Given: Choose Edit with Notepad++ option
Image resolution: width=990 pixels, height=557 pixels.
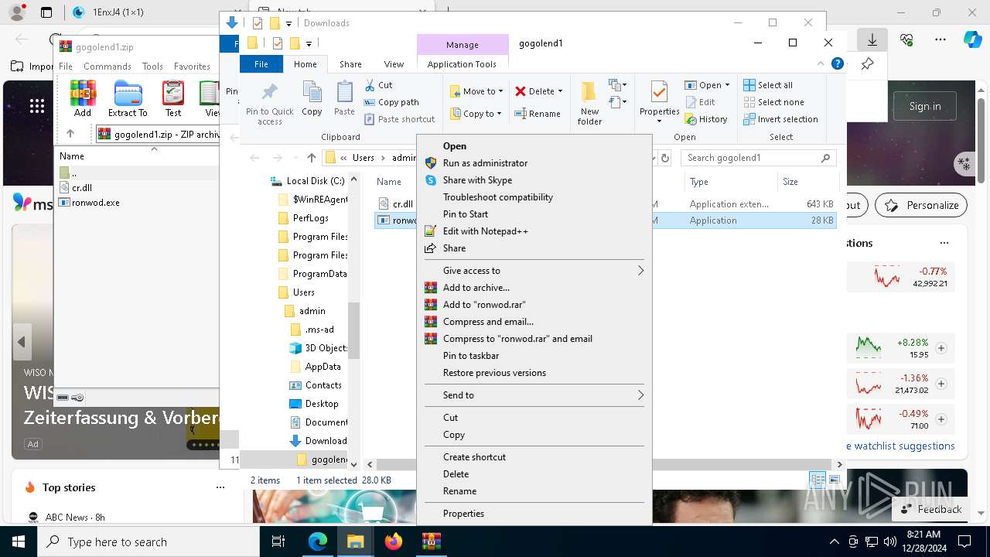Looking at the screenshot, I should tap(486, 231).
